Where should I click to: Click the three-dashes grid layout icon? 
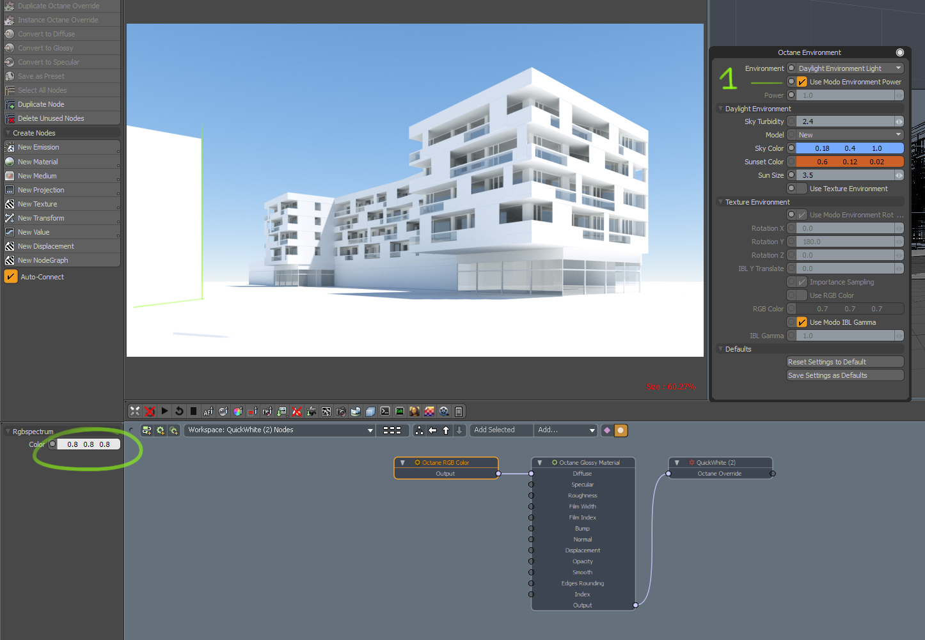(392, 430)
